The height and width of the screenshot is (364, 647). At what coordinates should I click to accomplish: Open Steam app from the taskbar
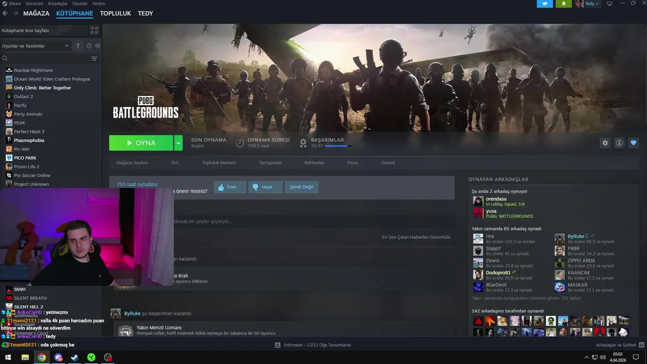click(74, 357)
